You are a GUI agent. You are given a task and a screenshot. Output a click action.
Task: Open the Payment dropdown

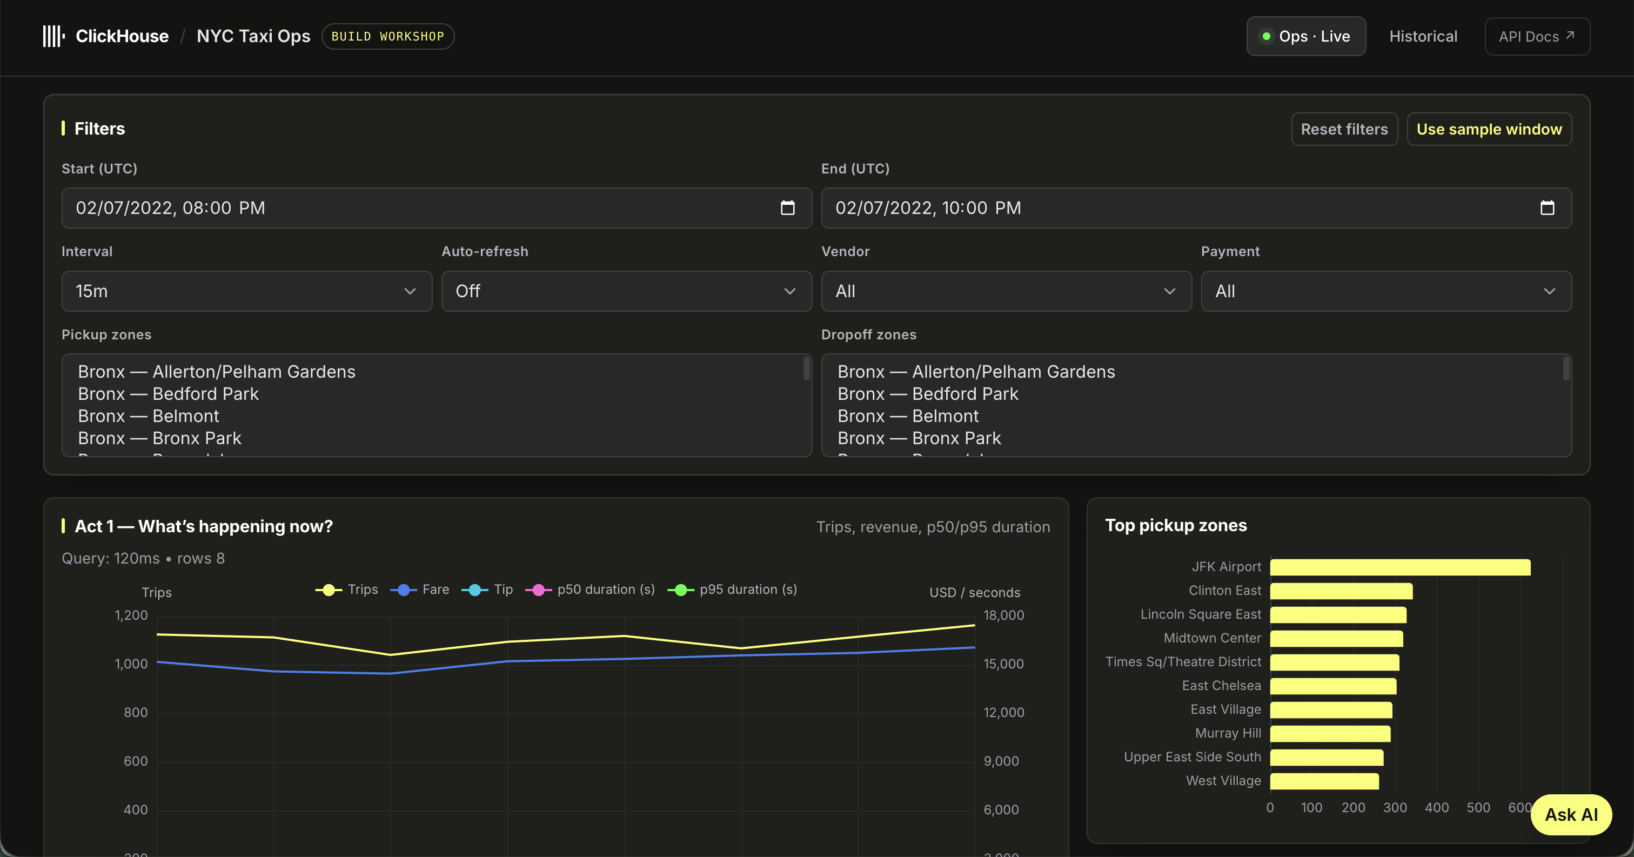[1387, 291]
